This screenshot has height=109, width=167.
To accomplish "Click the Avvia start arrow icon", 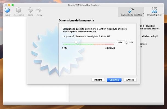I will pyautogui.click(x=39, y=10).
